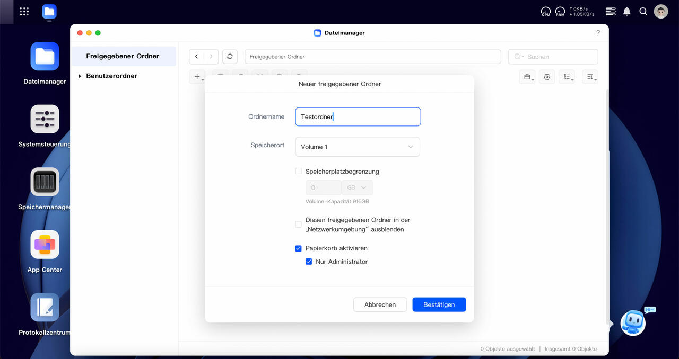The image size is (679, 359).
Task: Open Dateimanager settings gear
Action: [547, 77]
